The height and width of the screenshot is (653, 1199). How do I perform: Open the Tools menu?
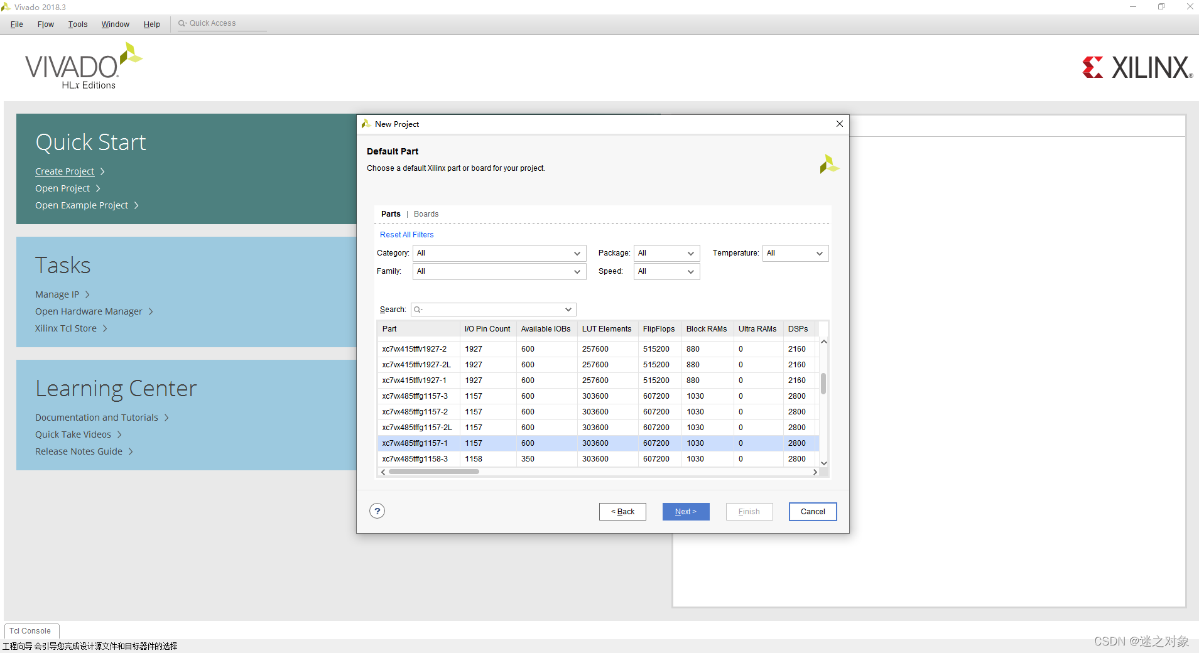78,24
